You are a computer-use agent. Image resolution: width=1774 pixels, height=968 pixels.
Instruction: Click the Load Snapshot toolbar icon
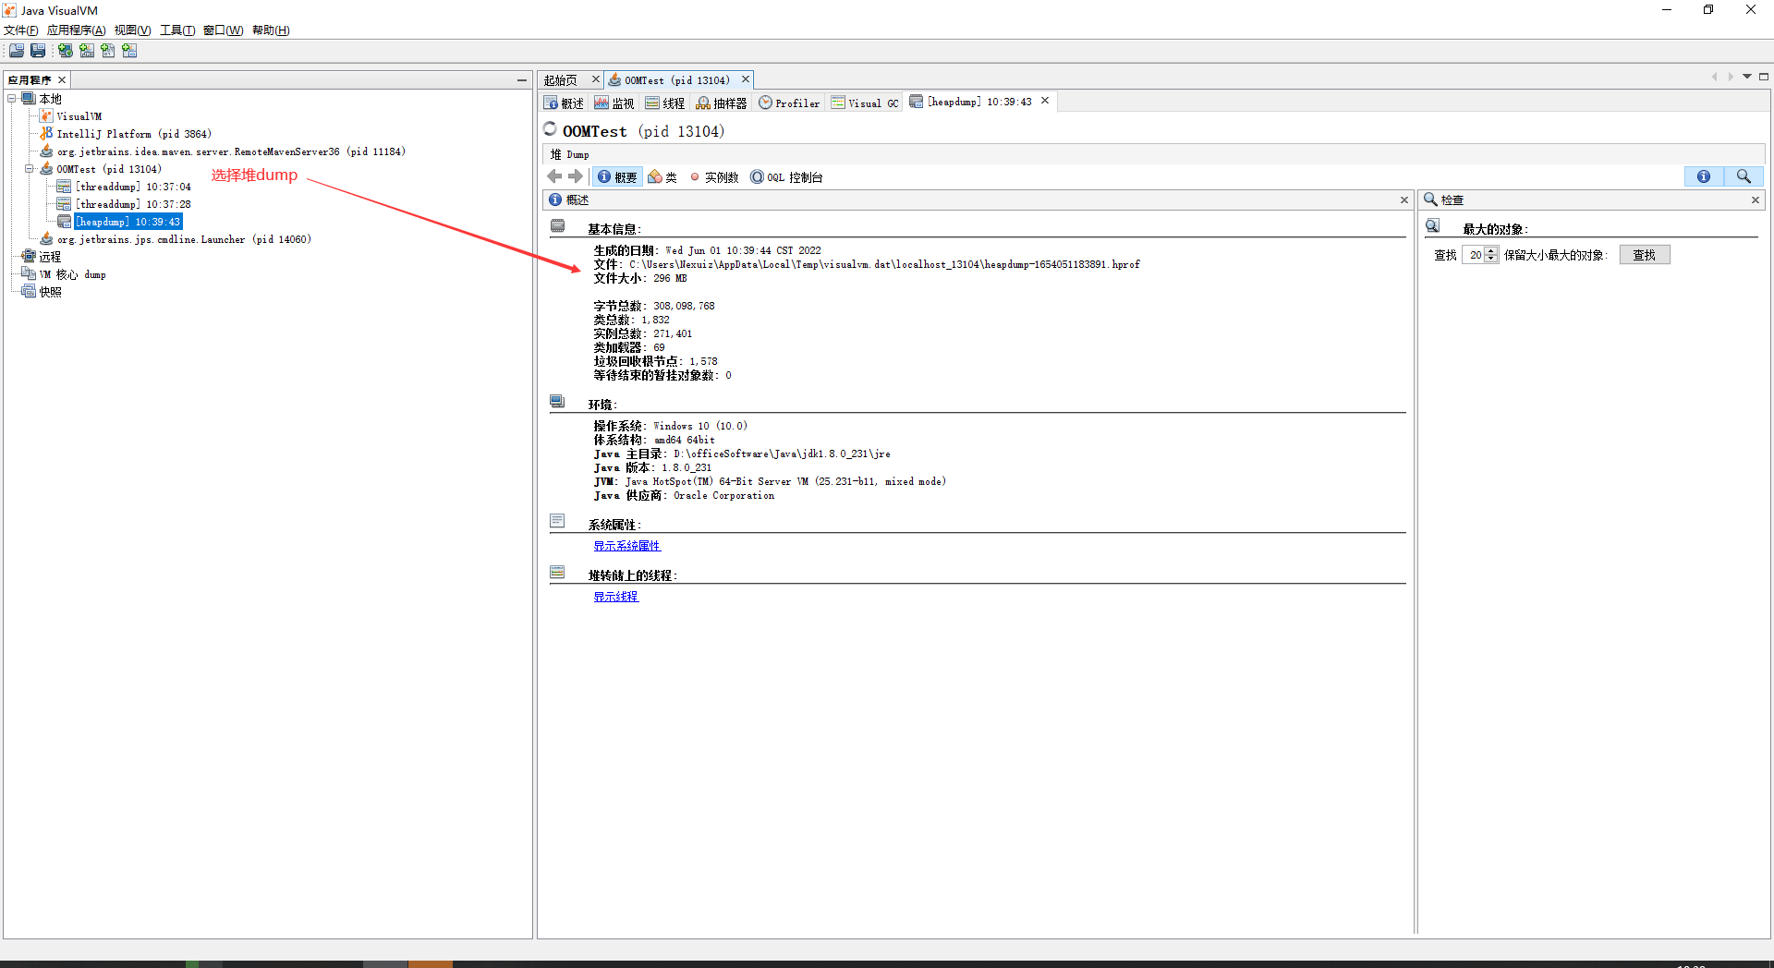pyautogui.click(x=17, y=51)
